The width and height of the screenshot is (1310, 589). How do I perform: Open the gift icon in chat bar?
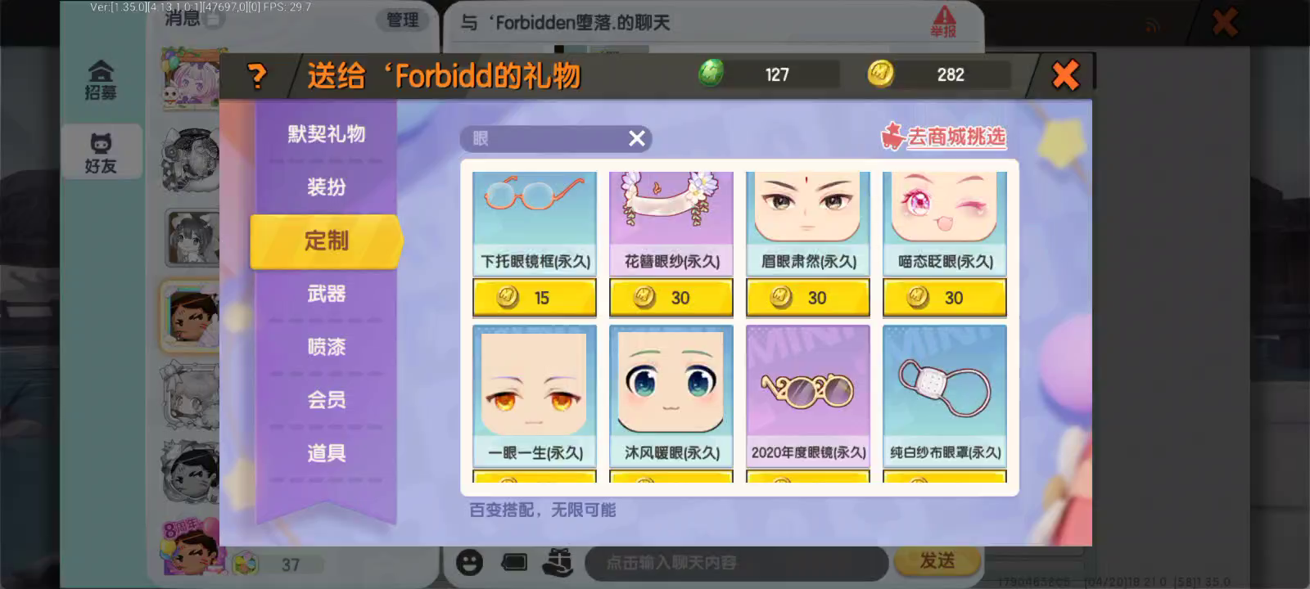pos(558,562)
